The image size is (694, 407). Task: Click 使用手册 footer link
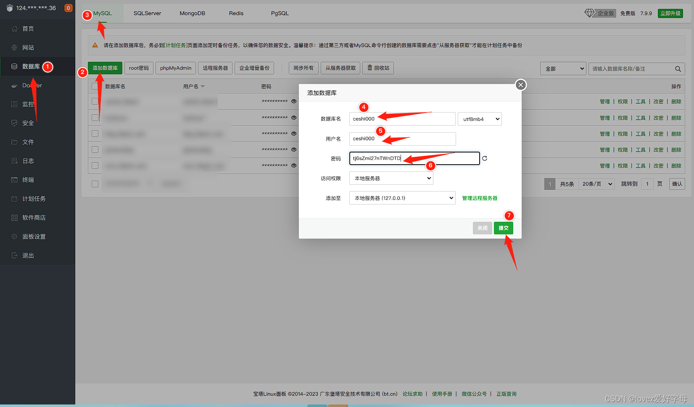(442, 394)
